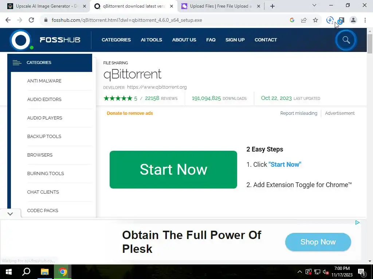The height and width of the screenshot is (279, 373).
Task: Click the green Start Now button
Action: tap(173, 170)
